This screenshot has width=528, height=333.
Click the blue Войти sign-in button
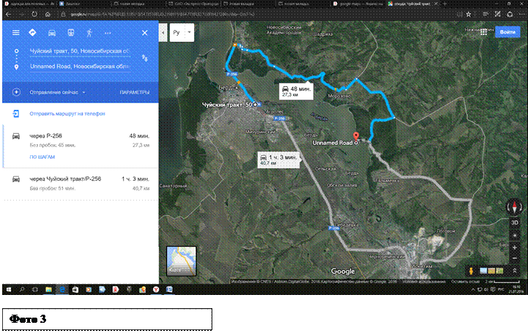[x=506, y=32]
